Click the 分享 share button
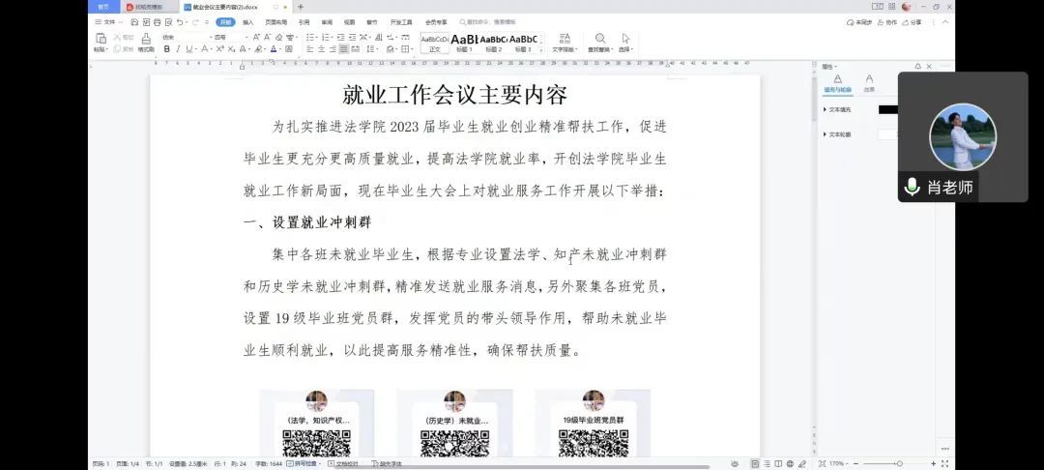 click(913, 21)
